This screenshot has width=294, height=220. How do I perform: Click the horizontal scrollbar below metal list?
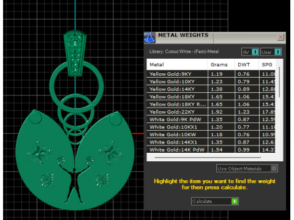208,157
